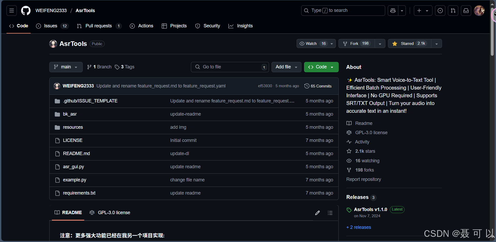This screenshot has height=242, width=496.
Task: Go to GitHub home via Octocat logo
Action: 26,11
